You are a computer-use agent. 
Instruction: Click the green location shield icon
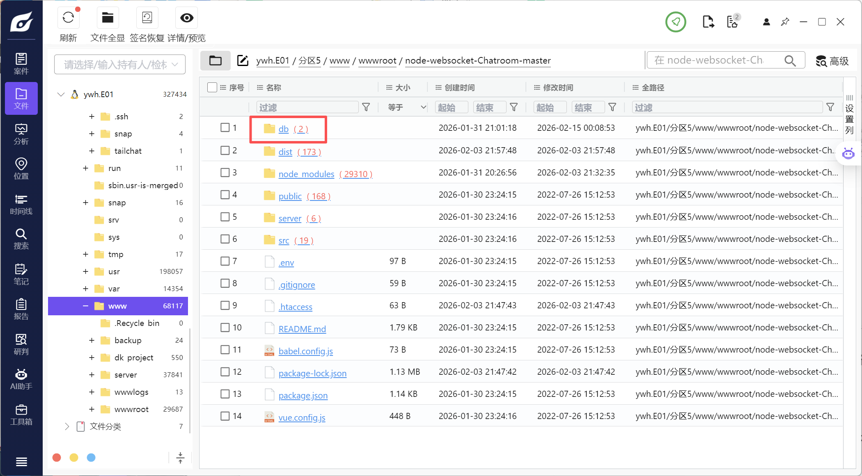point(676,22)
